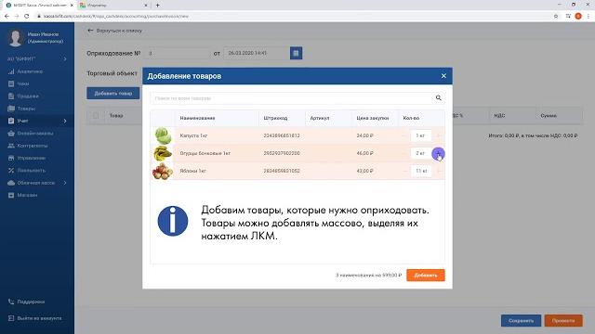Go to Продажи in the sidebar
The image size is (595, 334).
(27, 96)
